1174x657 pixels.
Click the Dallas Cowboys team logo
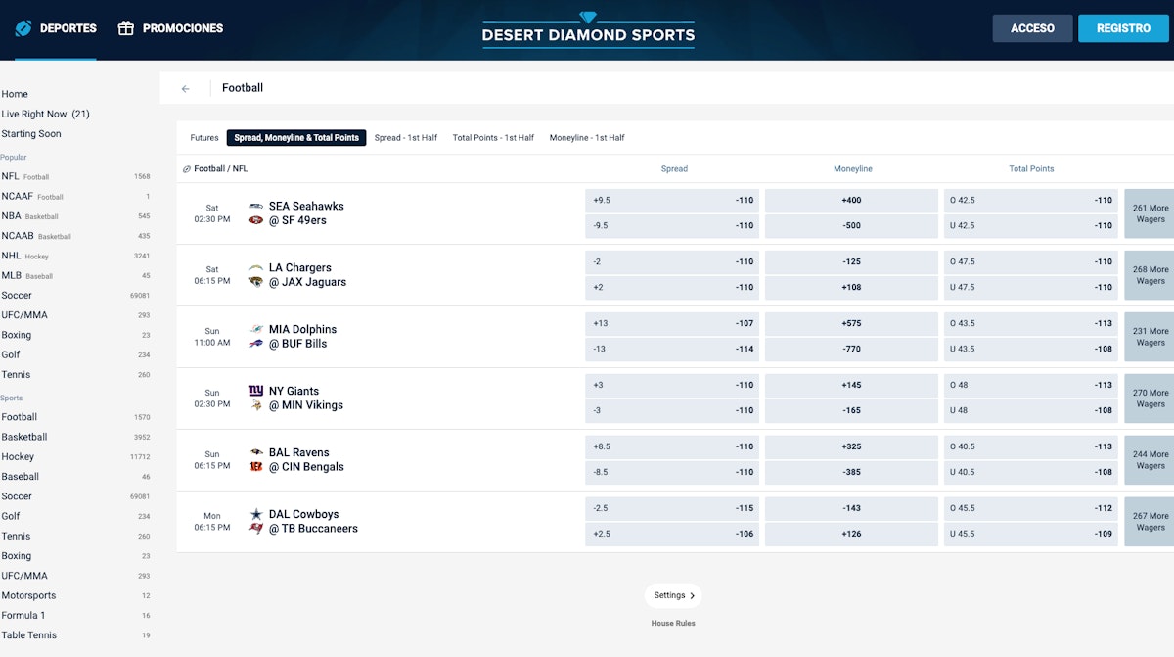(x=256, y=514)
